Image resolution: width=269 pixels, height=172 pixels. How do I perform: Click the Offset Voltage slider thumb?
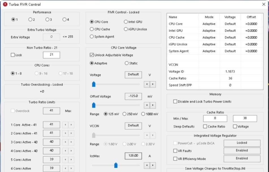pyautogui.click(x=94, y=105)
